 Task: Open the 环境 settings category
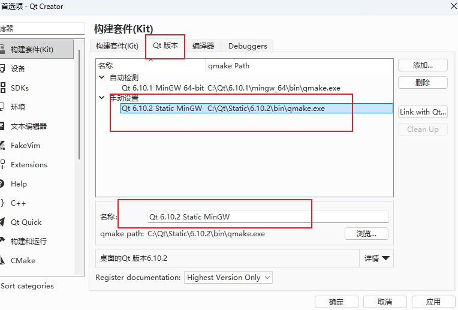(x=18, y=107)
